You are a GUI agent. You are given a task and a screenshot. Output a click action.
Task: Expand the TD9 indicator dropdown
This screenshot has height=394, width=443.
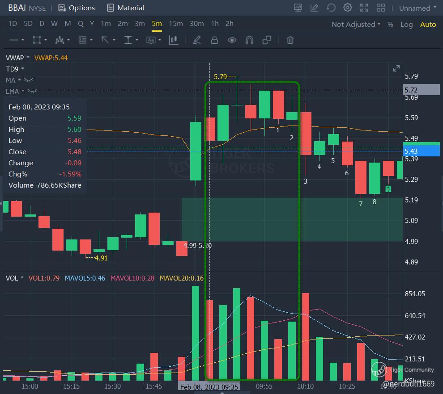coord(22,69)
